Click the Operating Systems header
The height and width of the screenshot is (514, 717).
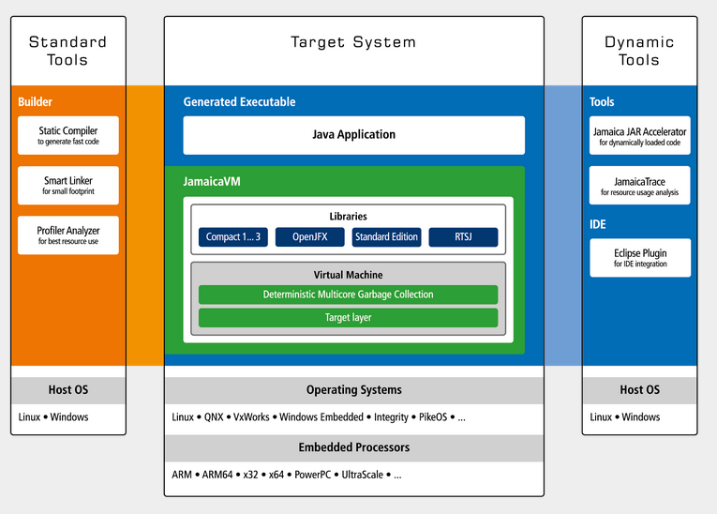tap(354, 390)
